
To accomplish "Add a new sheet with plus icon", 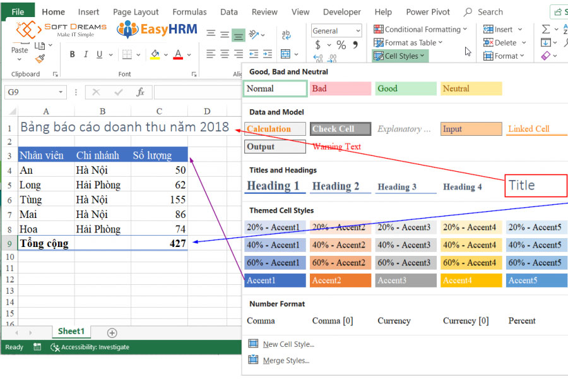I will point(112,332).
